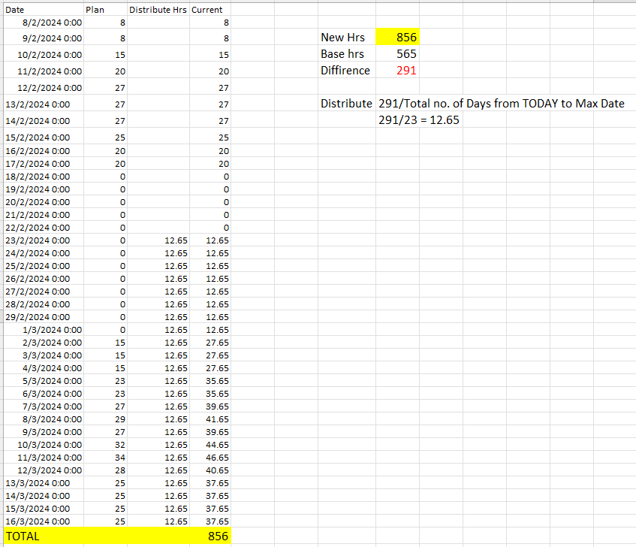Click Current value 35.65 for 5/3/2024

[x=210, y=381]
